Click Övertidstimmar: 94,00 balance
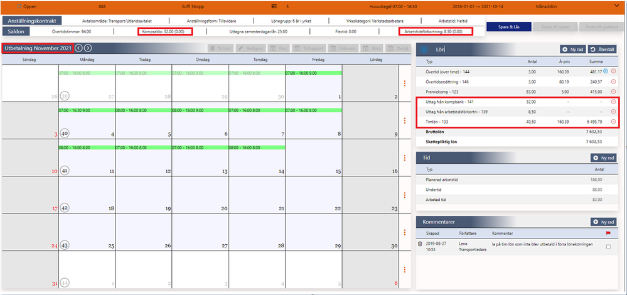The image size is (627, 295). 72,31
